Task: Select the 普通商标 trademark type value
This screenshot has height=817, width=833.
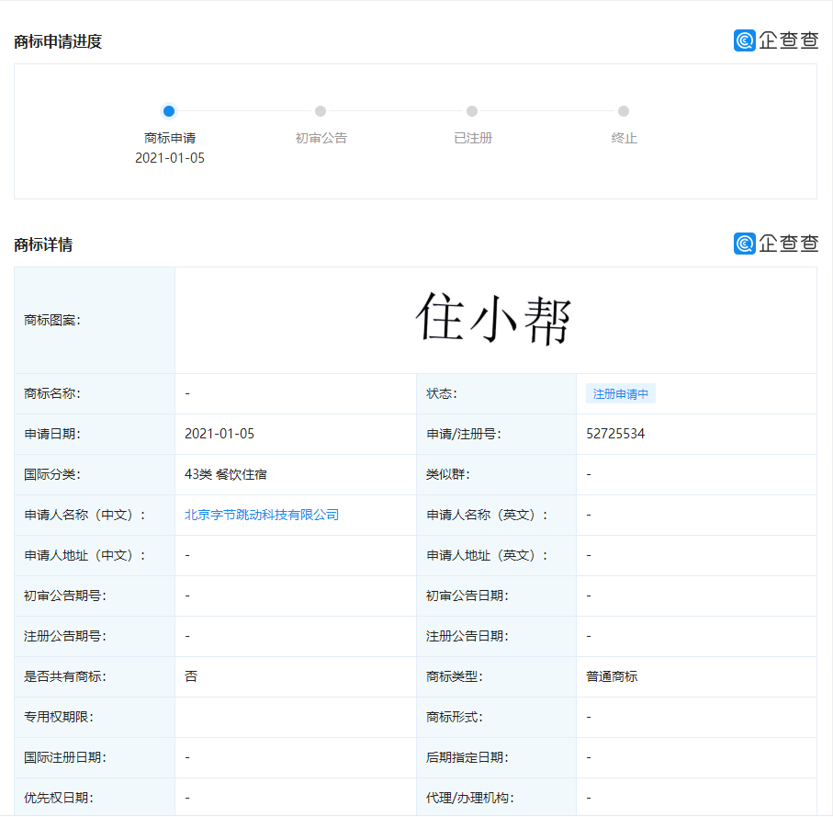Action: pos(612,676)
